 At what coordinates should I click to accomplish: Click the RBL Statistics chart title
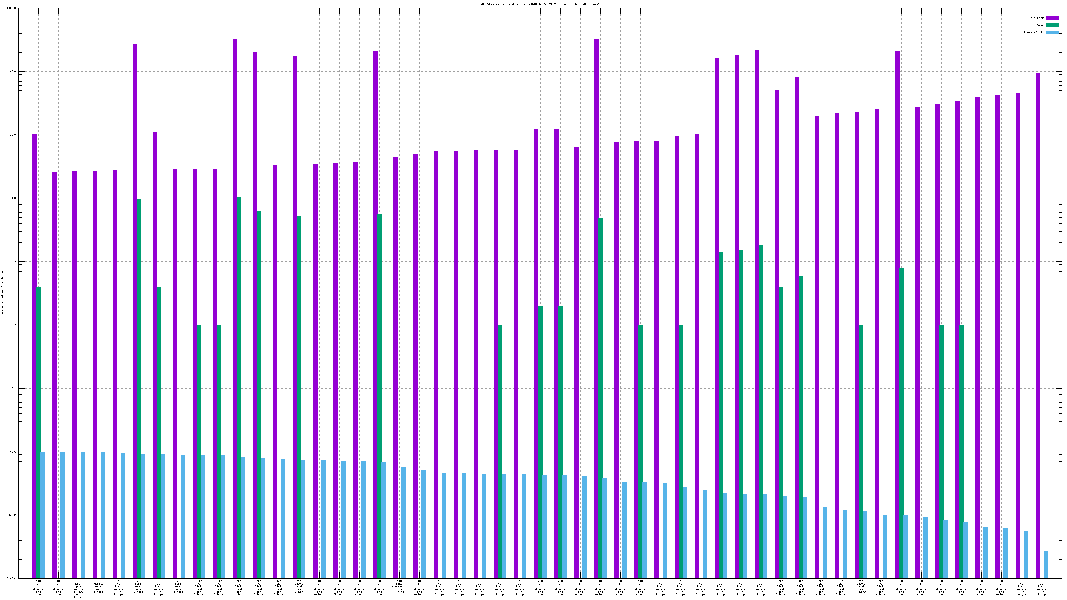tap(539, 4)
